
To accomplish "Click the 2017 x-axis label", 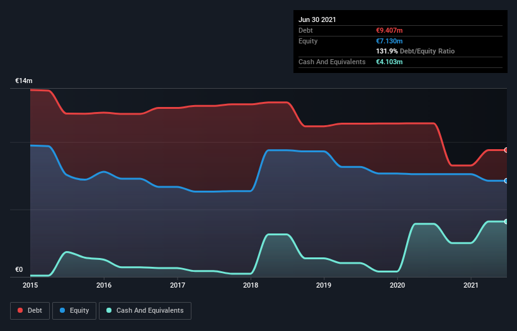I will [x=178, y=285].
